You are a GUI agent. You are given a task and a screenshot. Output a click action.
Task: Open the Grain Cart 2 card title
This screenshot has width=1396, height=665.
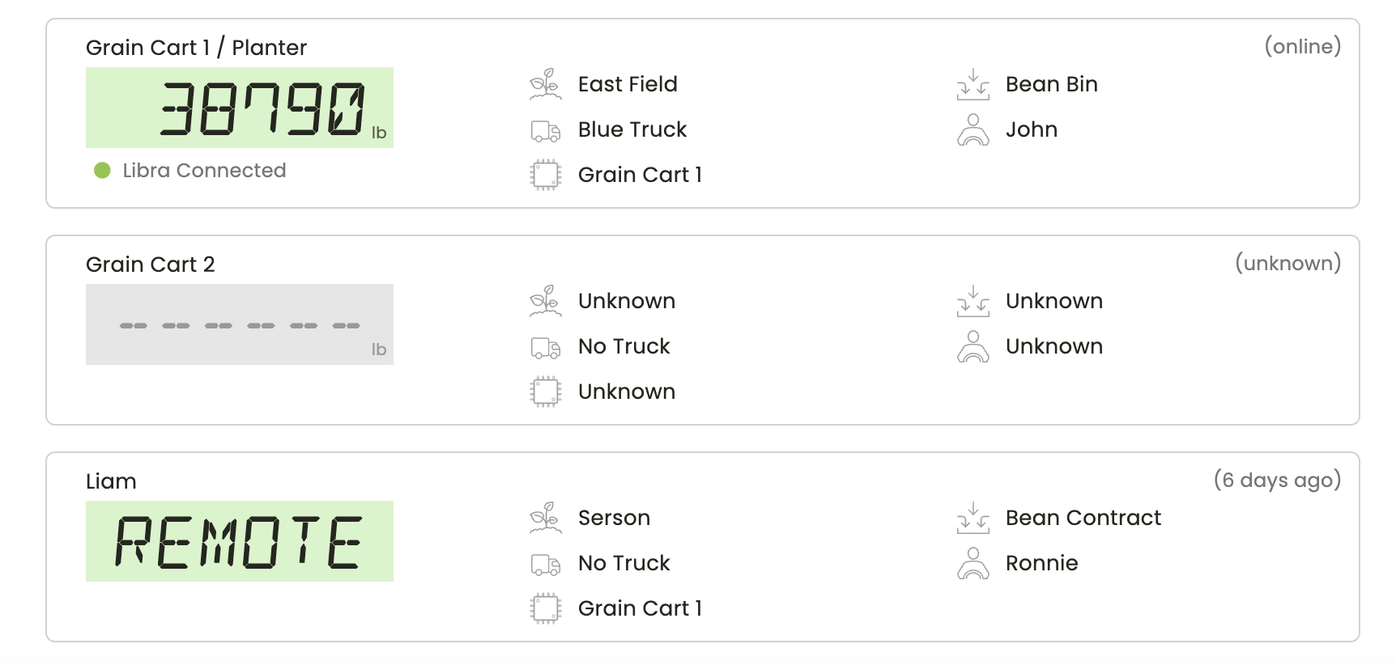pyautogui.click(x=150, y=265)
